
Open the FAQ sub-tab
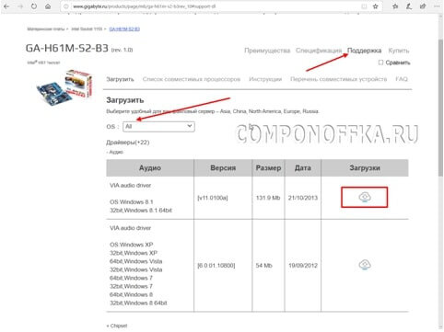[x=402, y=79]
